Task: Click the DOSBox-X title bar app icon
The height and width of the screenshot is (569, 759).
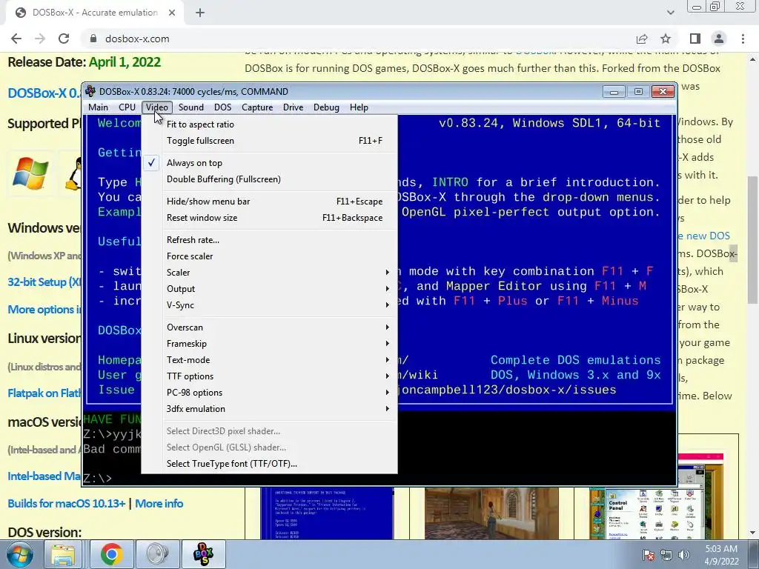Action: click(x=90, y=91)
